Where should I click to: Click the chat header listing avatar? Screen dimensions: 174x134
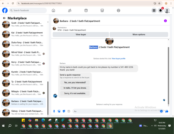(56, 21)
